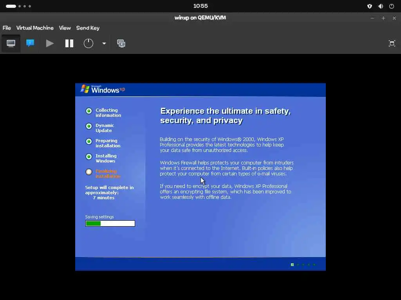Open the File menu
The height and width of the screenshot is (300, 401).
point(7,28)
